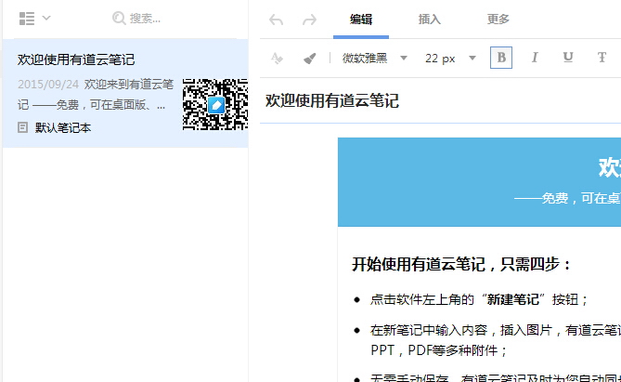This screenshot has width=621, height=382.
Task: Click the heading 开始使用有道云笔记，只需四步
Action: coord(461,264)
